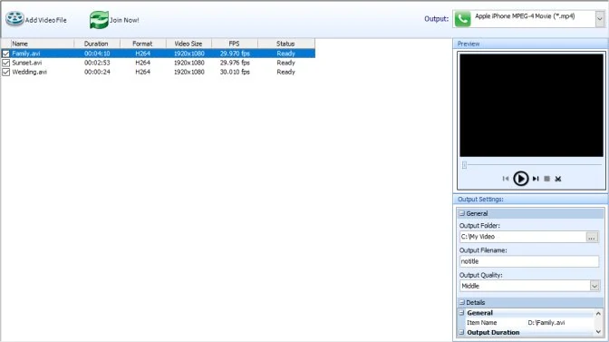Click the scissors cut icon under preview
This screenshot has width=609, height=342.
558,179
